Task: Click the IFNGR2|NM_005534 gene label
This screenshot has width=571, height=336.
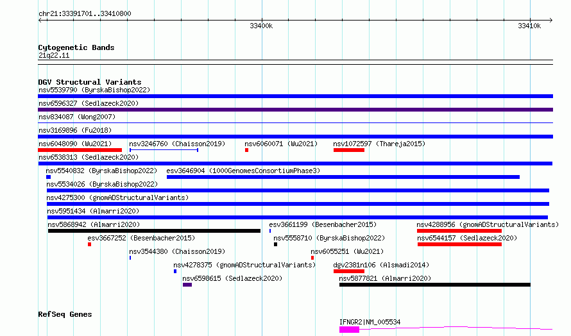Action: pos(370,322)
